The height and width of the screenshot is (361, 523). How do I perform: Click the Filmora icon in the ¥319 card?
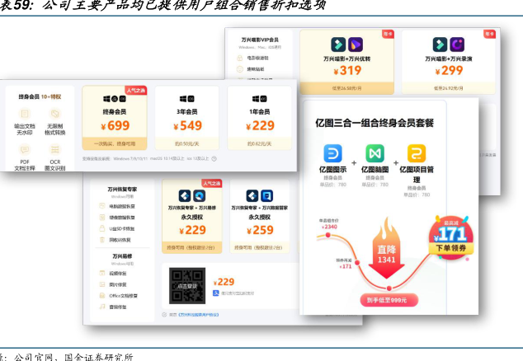point(338,45)
